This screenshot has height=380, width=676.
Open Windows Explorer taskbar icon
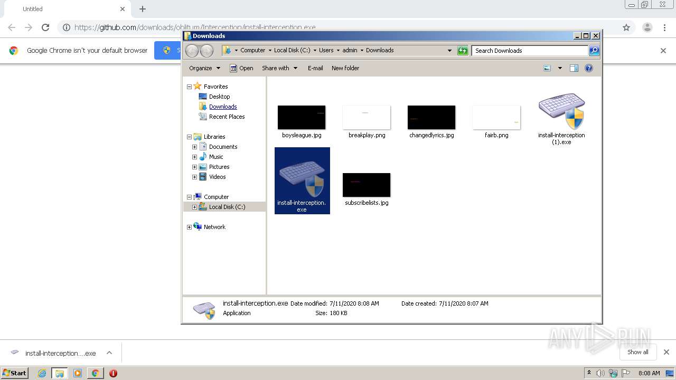pyautogui.click(x=60, y=373)
